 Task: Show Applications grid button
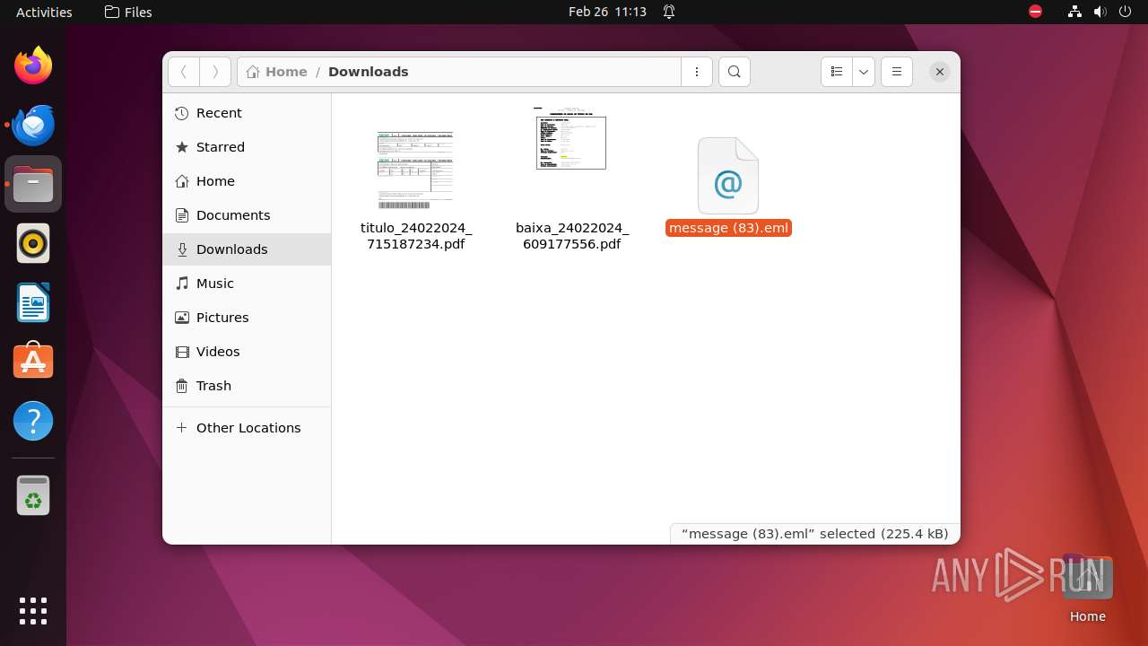pos(33,611)
